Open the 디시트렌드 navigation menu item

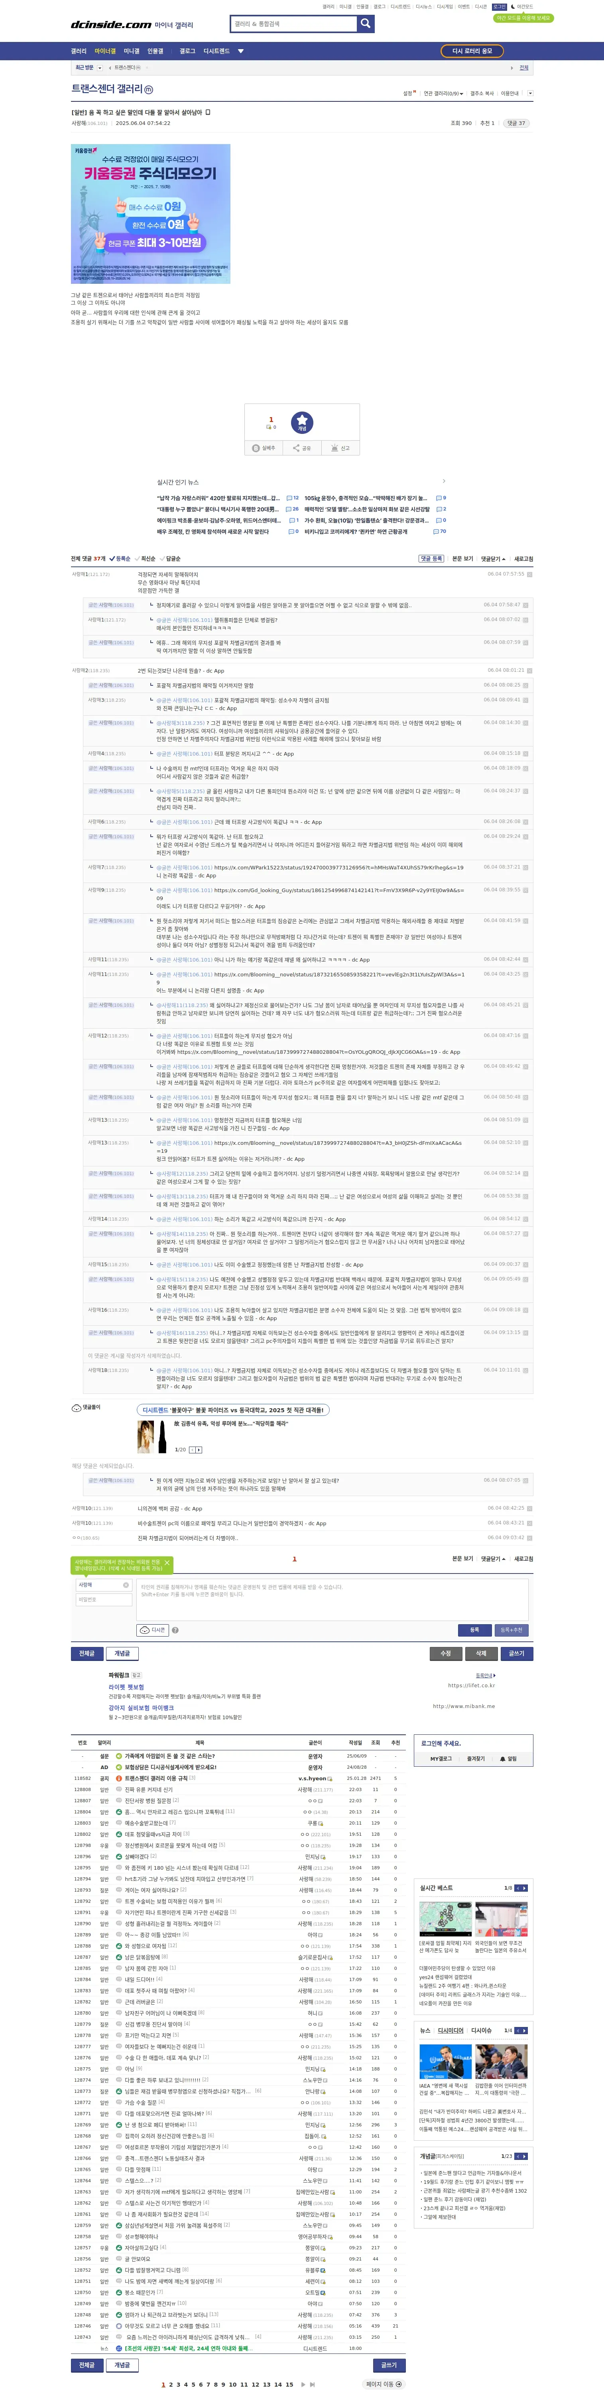[216, 51]
